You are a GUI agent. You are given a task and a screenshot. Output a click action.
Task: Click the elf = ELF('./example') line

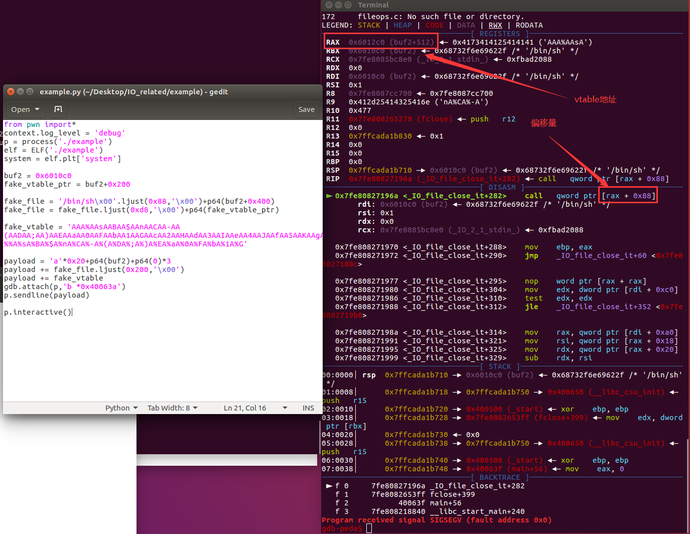pos(54,150)
